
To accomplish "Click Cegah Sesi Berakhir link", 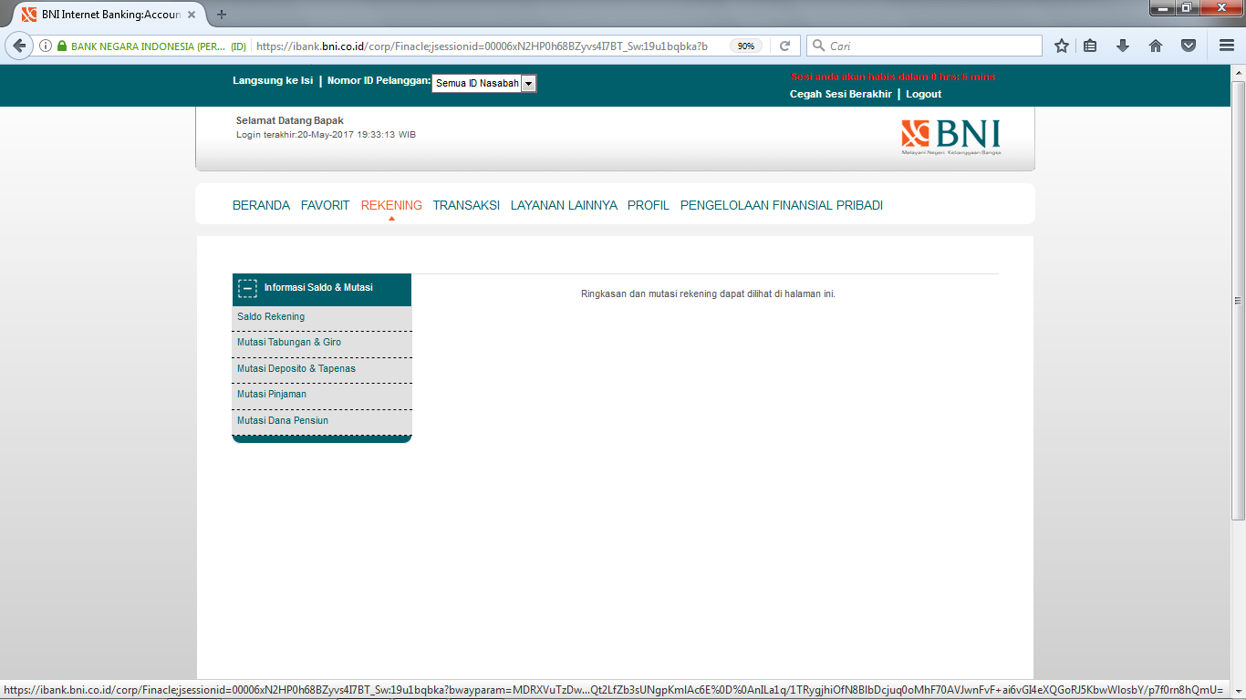I will point(840,94).
